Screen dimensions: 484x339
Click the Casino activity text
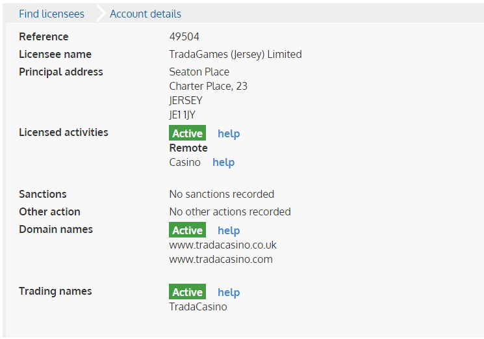click(185, 163)
